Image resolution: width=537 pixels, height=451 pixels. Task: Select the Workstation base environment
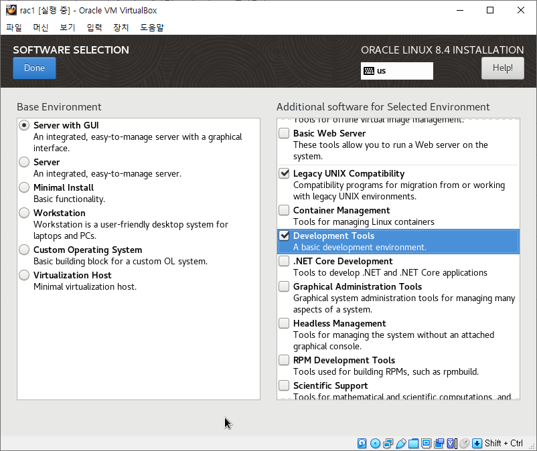pyautogui.click(x=24, y=213)
